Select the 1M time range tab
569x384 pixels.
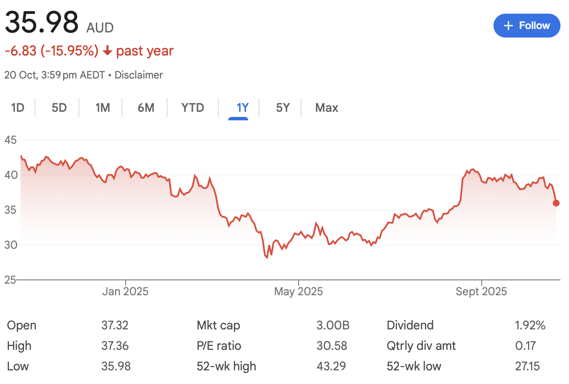coord(102,108)
